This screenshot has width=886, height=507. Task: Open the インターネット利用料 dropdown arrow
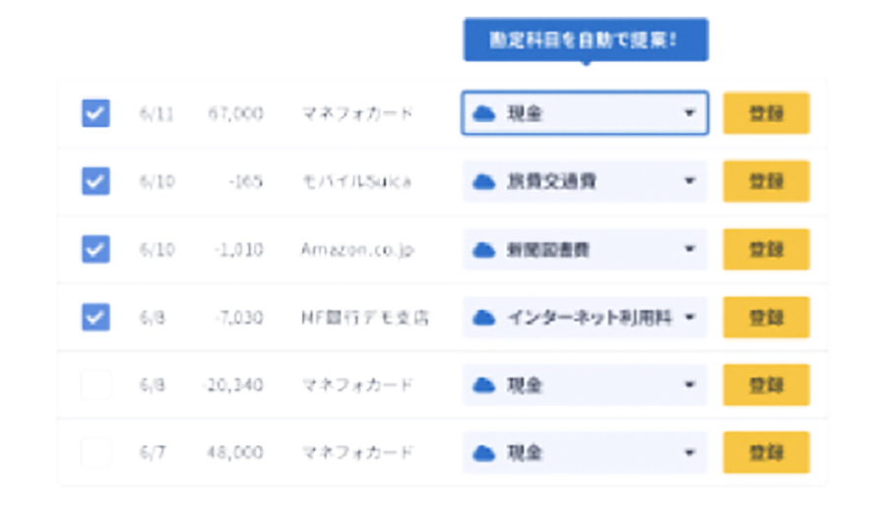pos(689,317)
